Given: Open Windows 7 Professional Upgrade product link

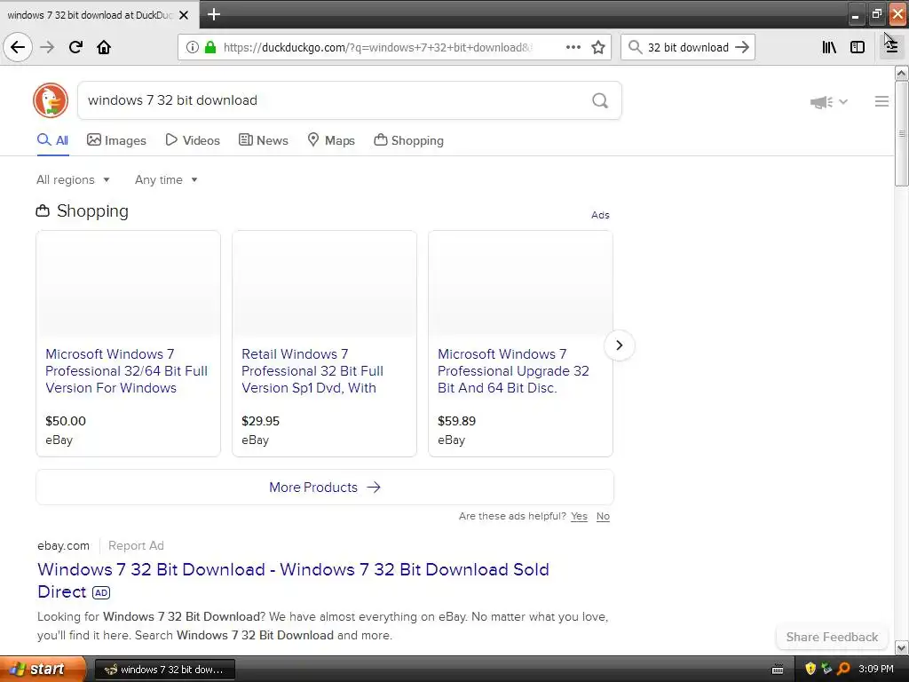Looking at the screenshot, I should coord(513,370).
